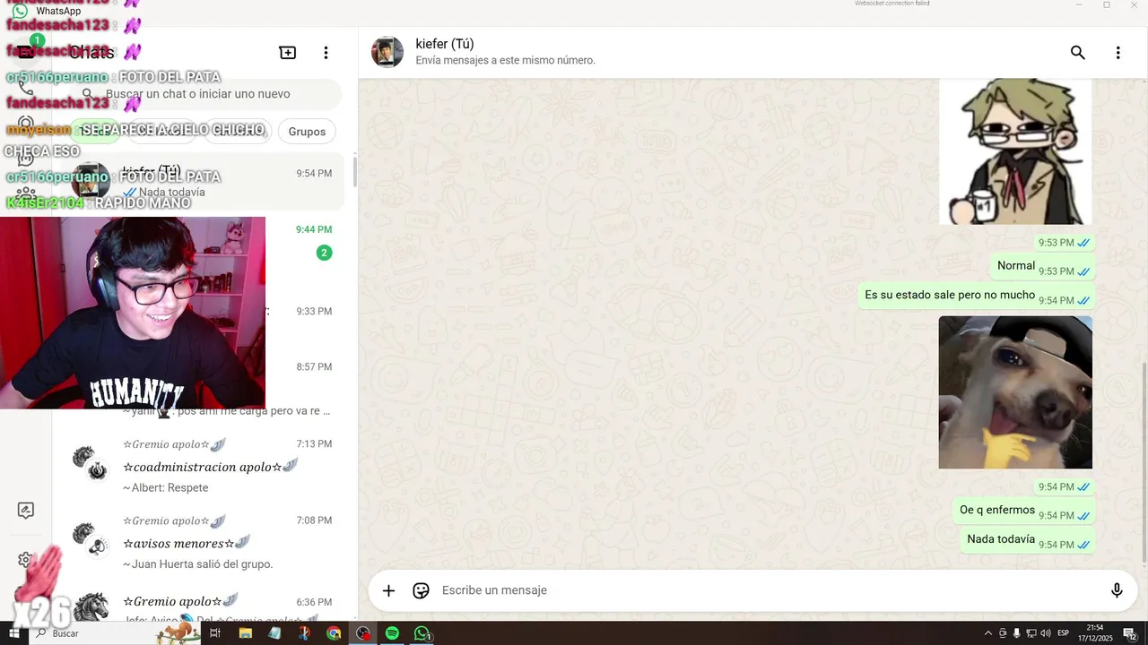Open Spotify from the taskbar
The height and width of the screenshot is (645, 1148).
click(x=392, y=633)
